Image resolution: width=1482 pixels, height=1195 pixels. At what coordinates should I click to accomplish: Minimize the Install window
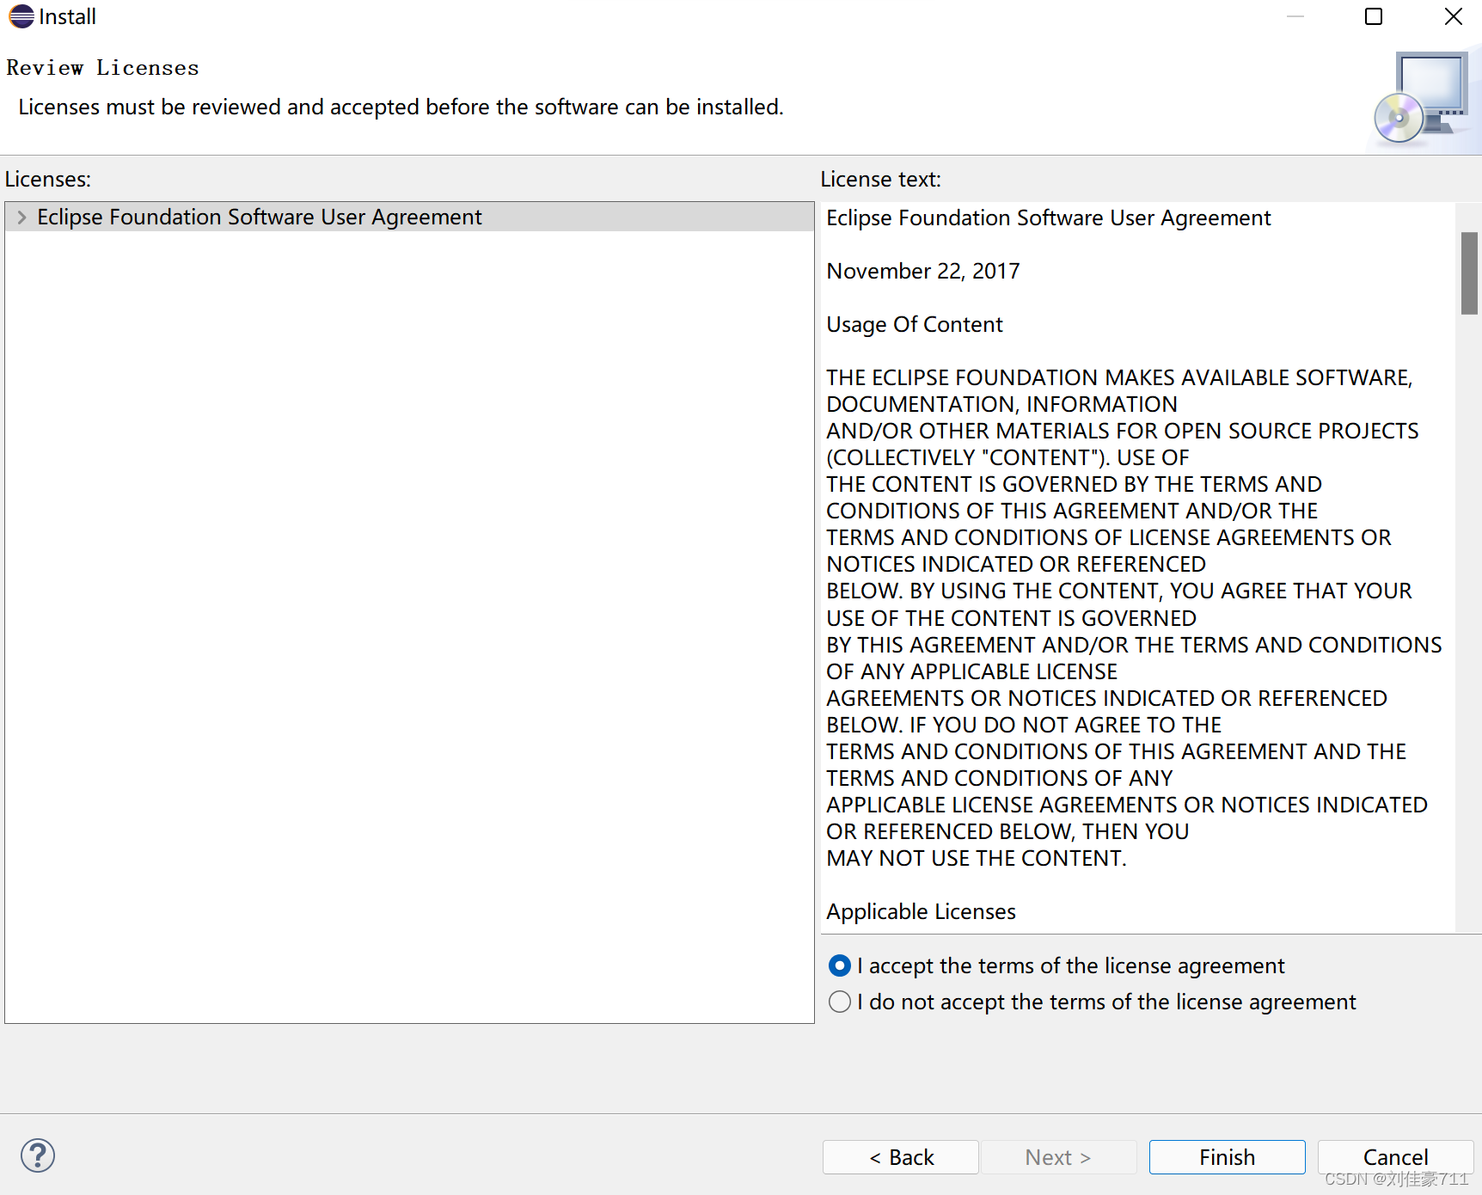pos(1295,16)
